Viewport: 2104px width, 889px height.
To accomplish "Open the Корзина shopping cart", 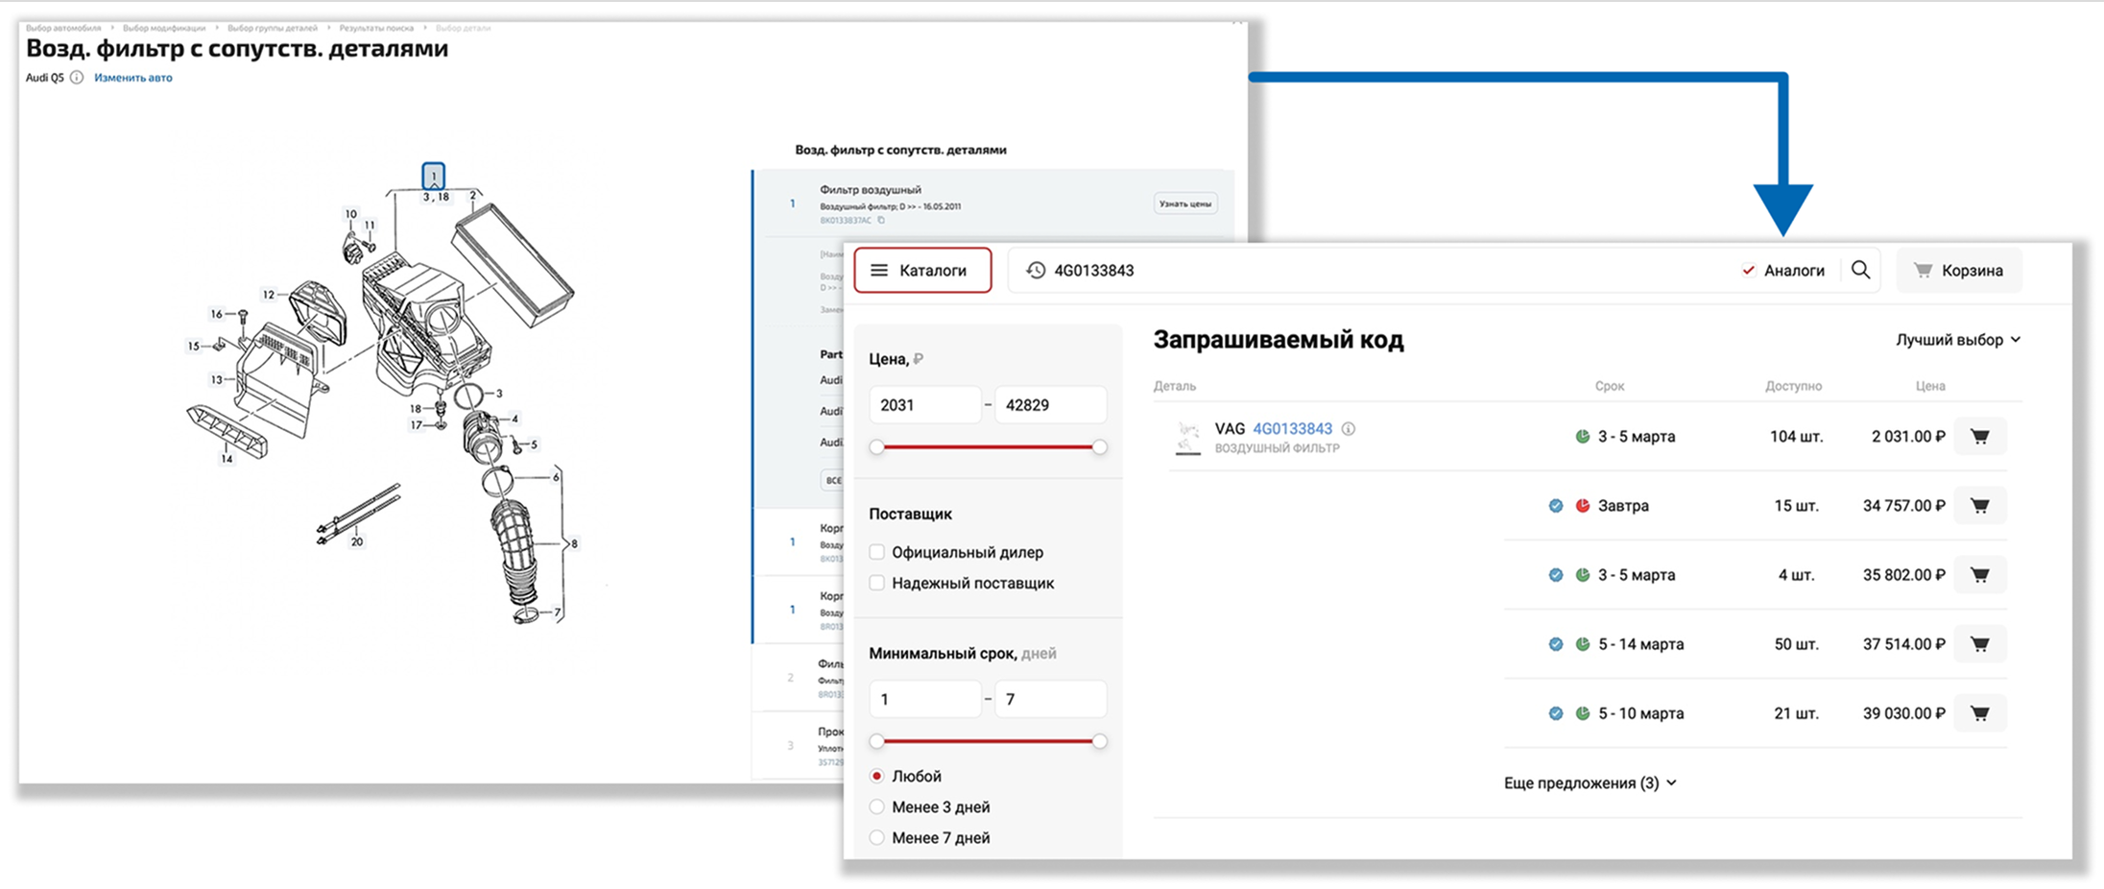I will pyautogui.click(x=1958, y=270).
